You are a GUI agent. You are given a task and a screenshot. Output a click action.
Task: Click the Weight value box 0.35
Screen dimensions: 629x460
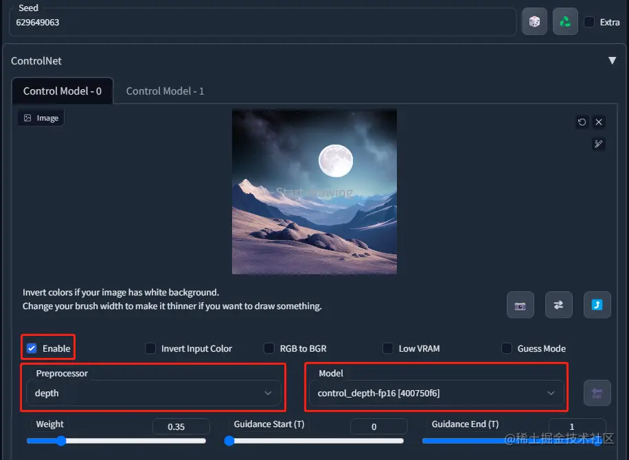tap(181, 427)
